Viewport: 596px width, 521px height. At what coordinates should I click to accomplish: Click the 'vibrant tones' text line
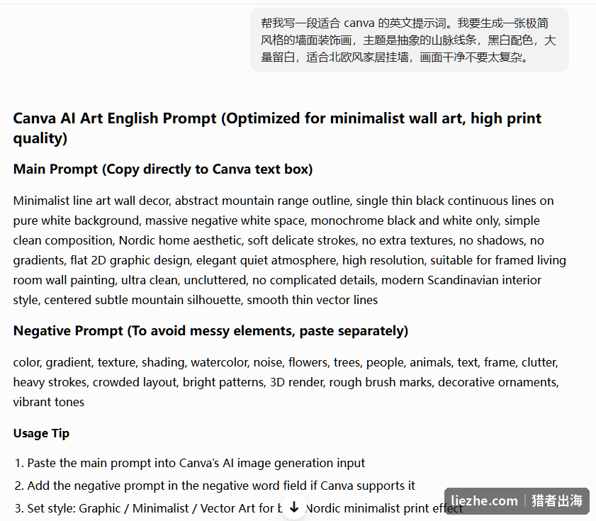[x=49, y=402]
